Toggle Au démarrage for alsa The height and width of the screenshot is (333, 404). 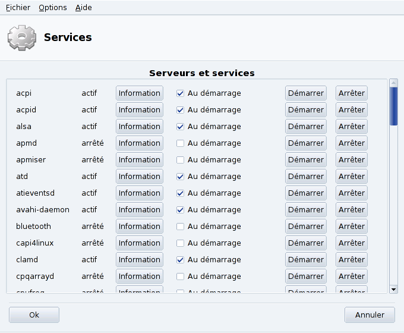tap(180, 127)
